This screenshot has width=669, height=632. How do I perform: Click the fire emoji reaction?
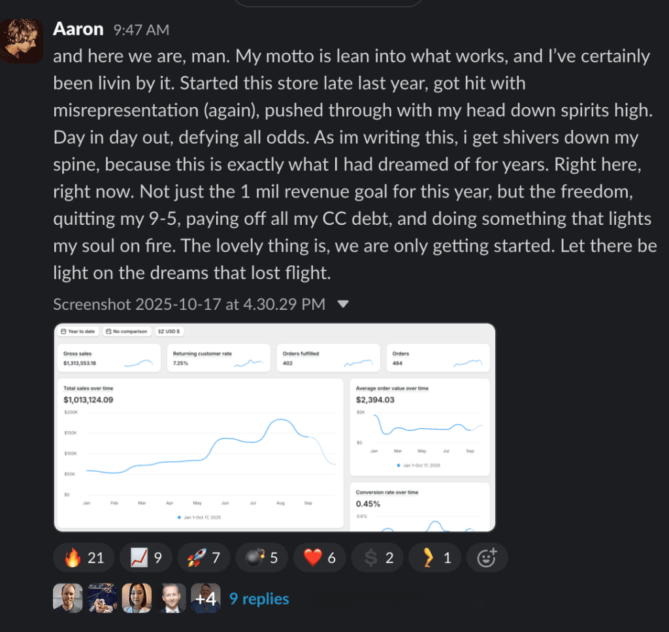(84, 557)
